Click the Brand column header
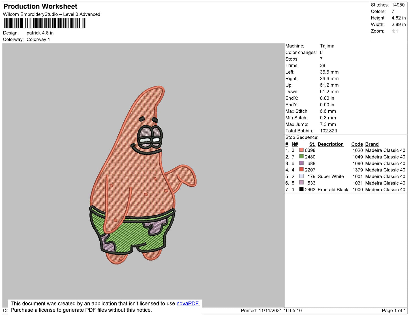This screenshot has height=316, width=409. click(372, 144)
